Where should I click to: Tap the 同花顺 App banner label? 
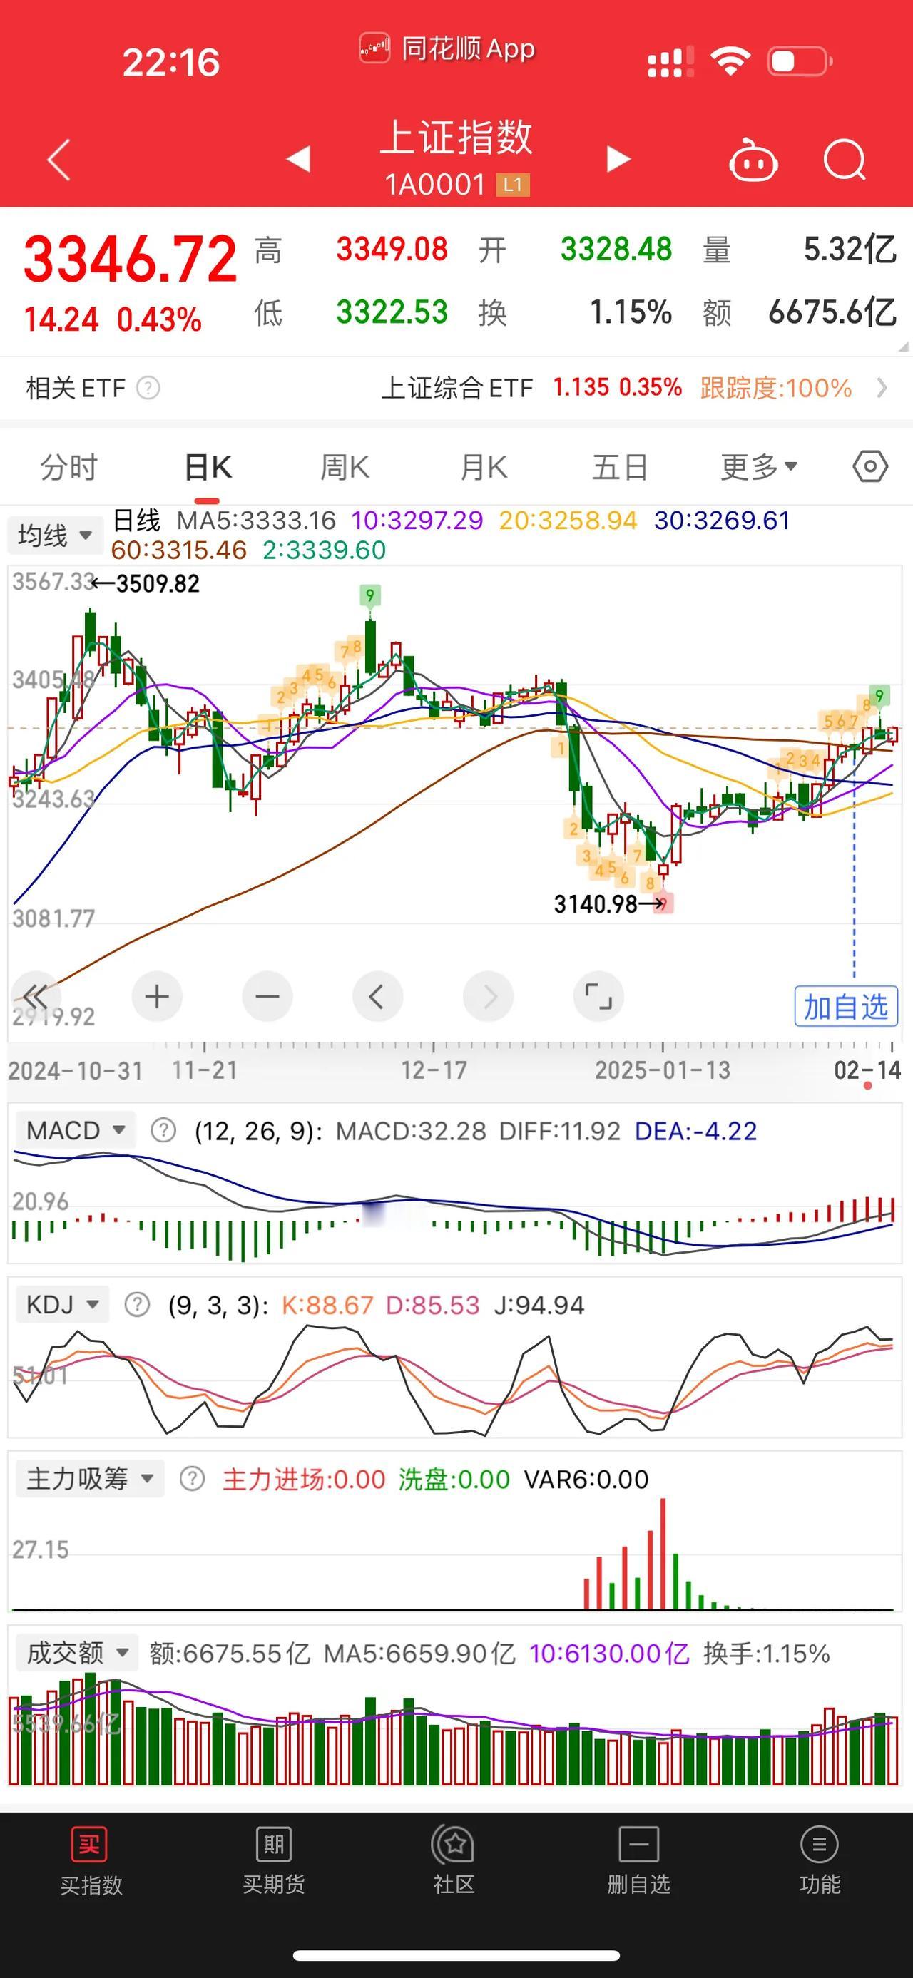447,49
